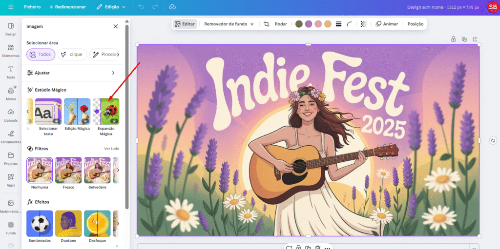The image size is (500, 249).
Task: Open the transparency checkerboard icon
Action: pos(364,24)
